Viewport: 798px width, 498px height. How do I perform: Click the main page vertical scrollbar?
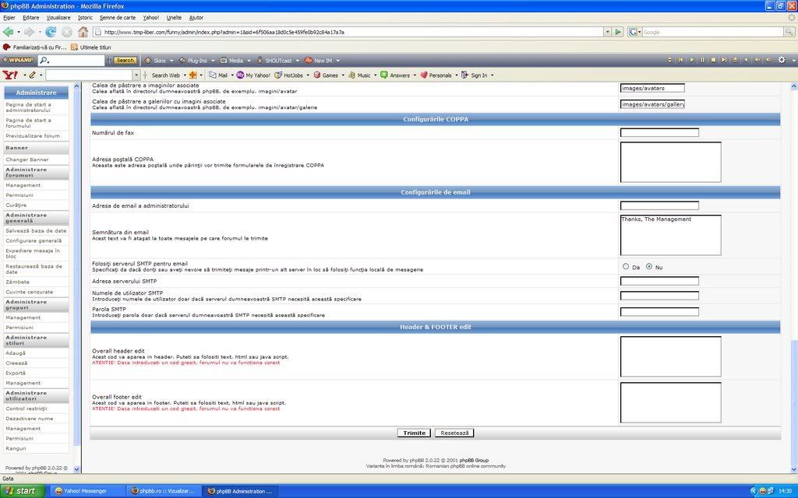tap(793, 277)
